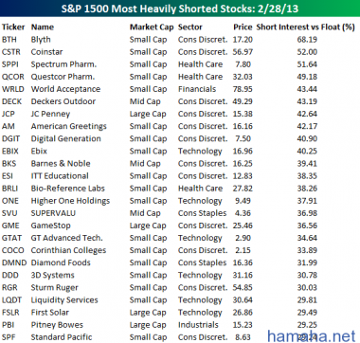Select the Price column header
360x343 pixels.
coord(243,27)
